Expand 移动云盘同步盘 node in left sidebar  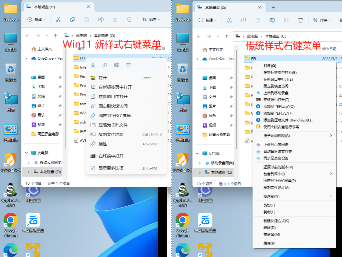(x=29, y=162)
